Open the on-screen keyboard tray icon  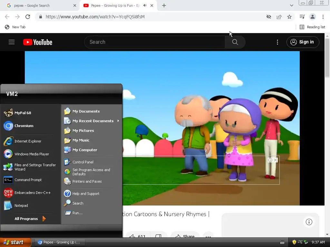click(x=282, y=242)
